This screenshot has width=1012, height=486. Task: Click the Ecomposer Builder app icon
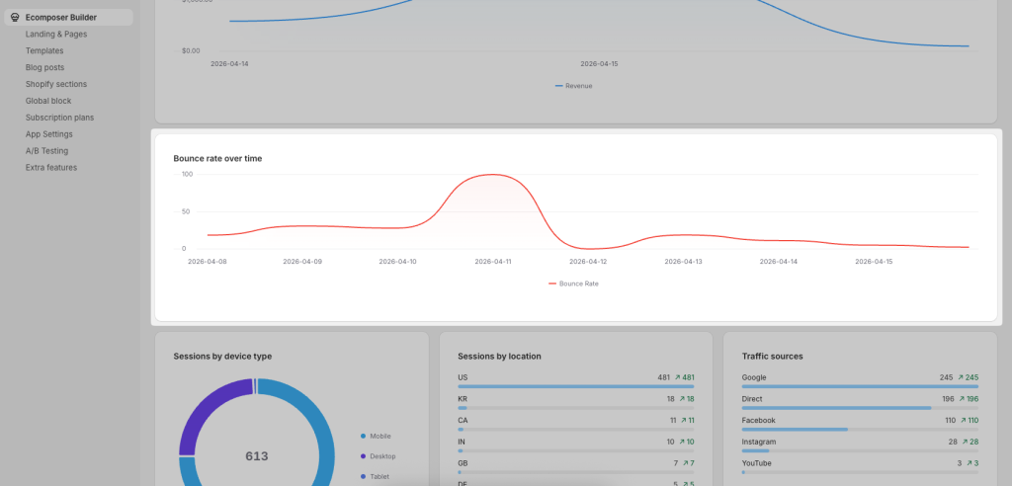click(15, 17)
